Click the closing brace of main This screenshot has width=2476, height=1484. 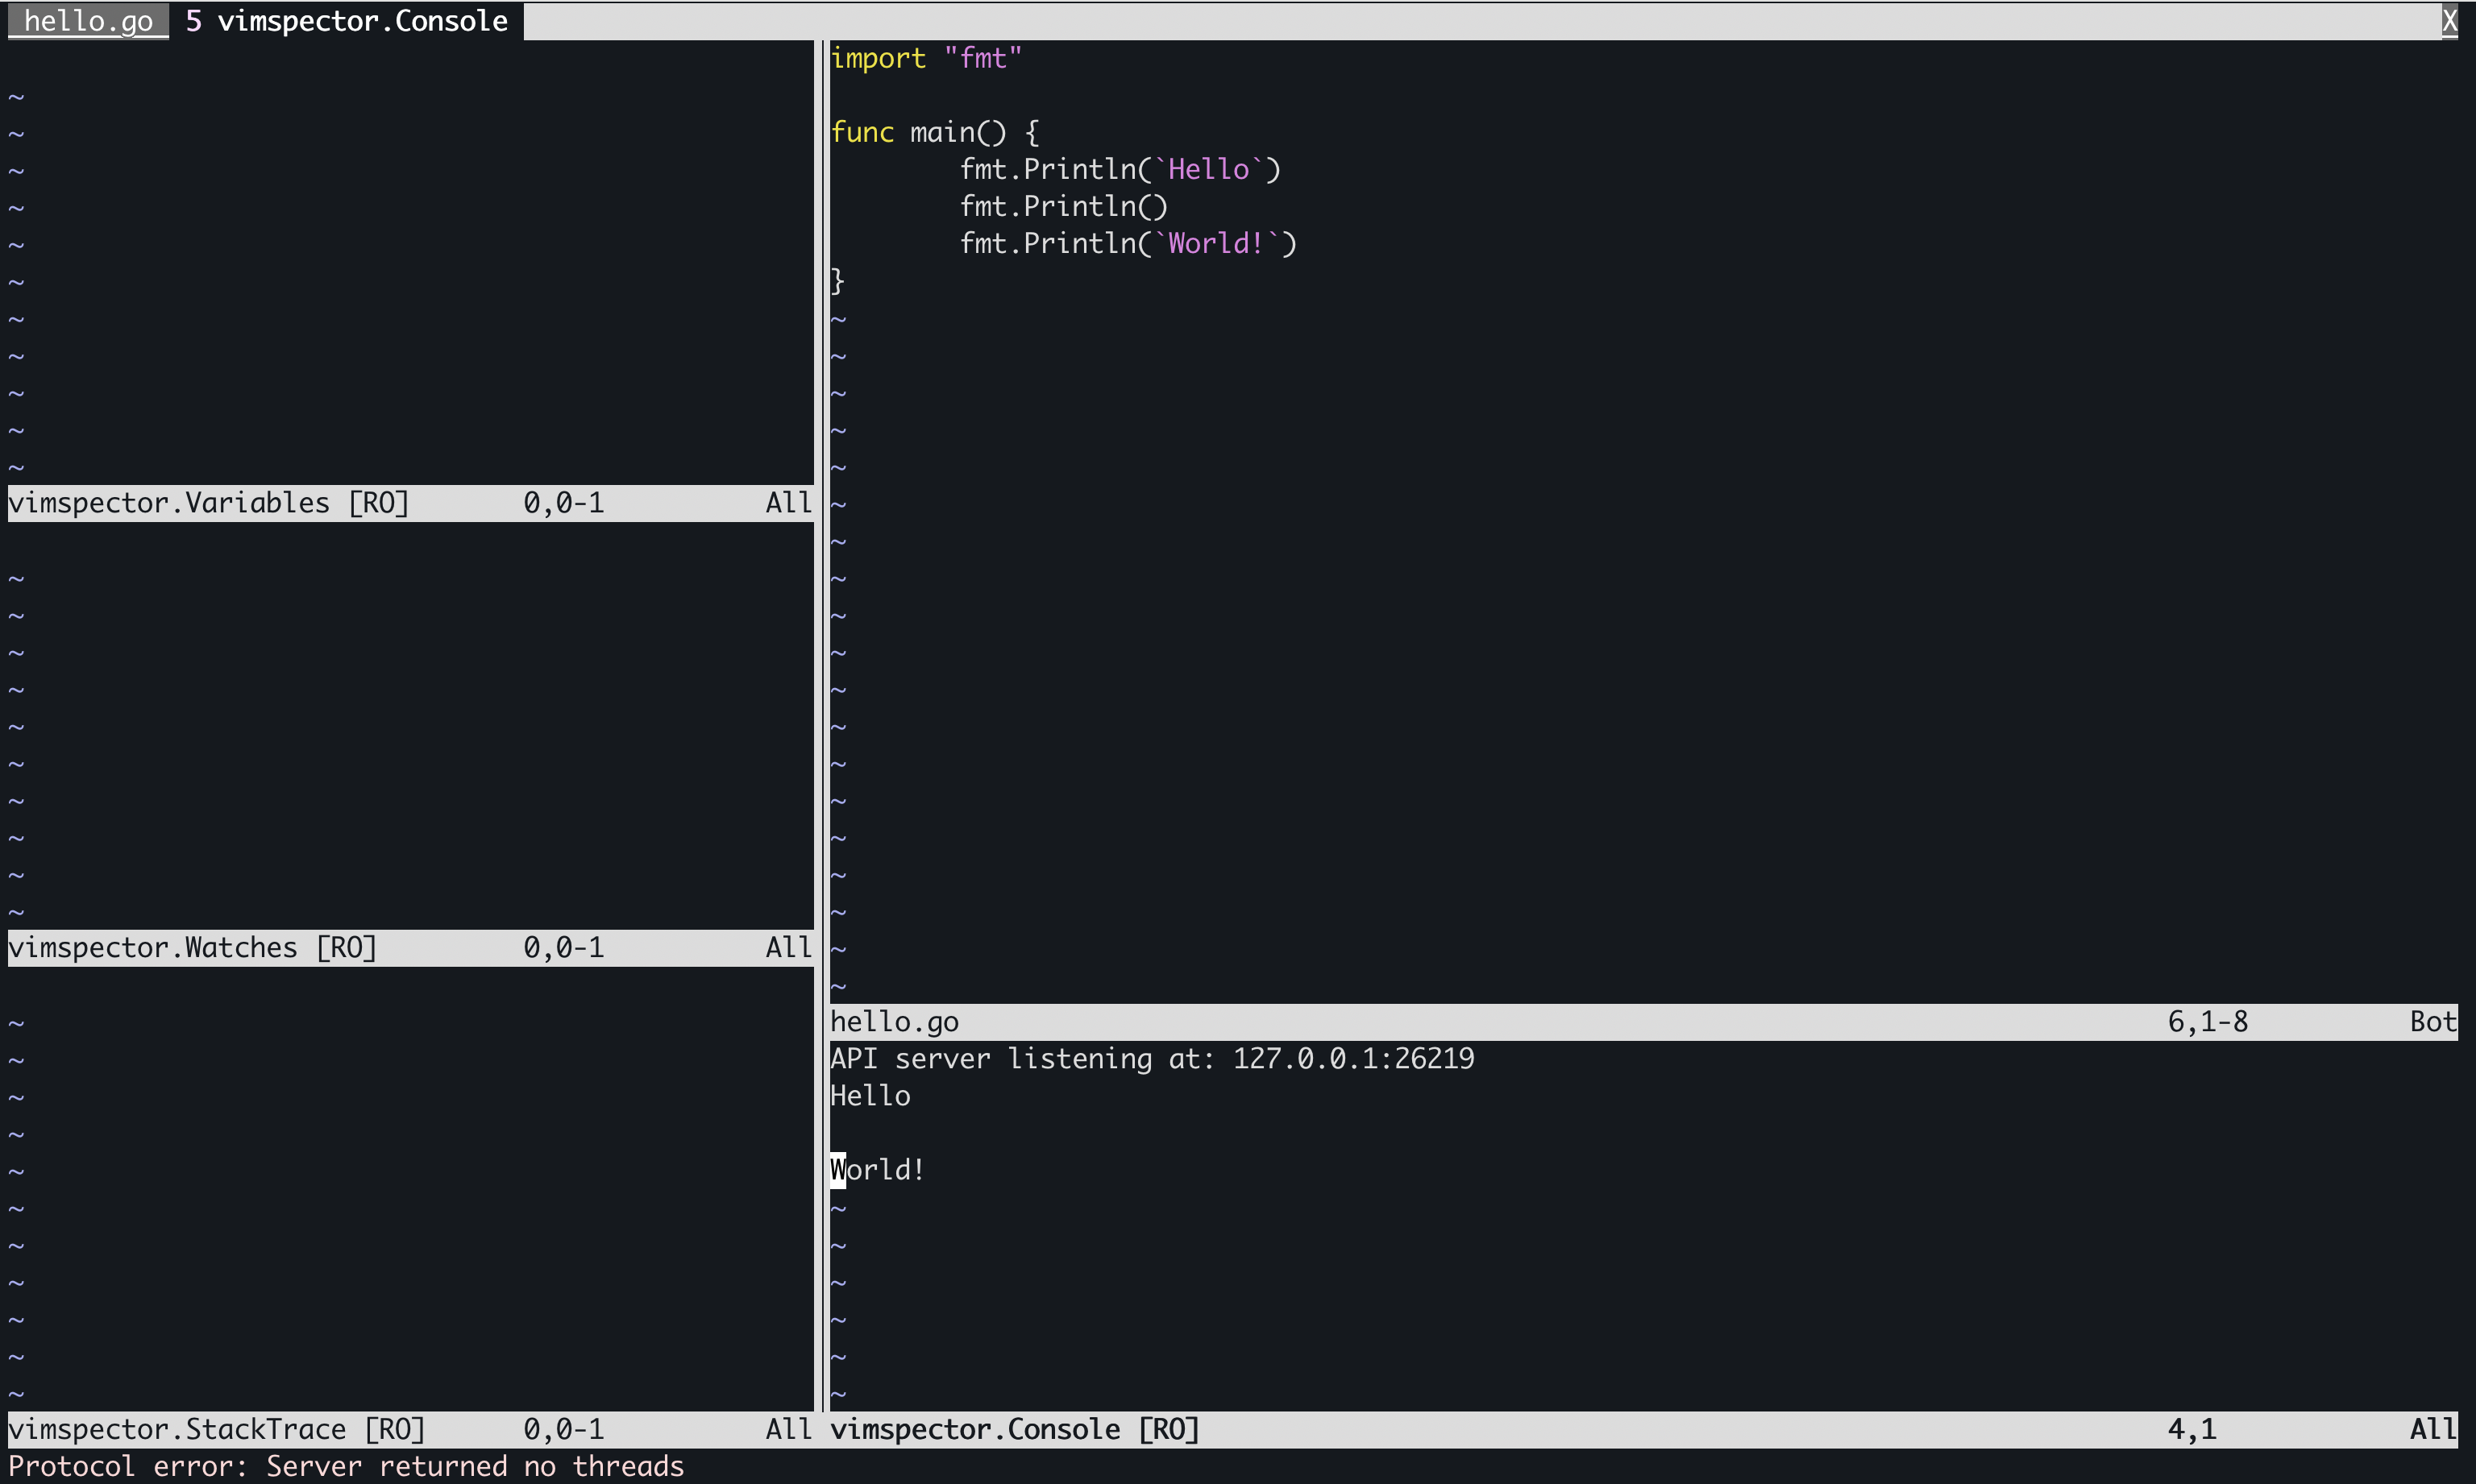pos(837,280)
